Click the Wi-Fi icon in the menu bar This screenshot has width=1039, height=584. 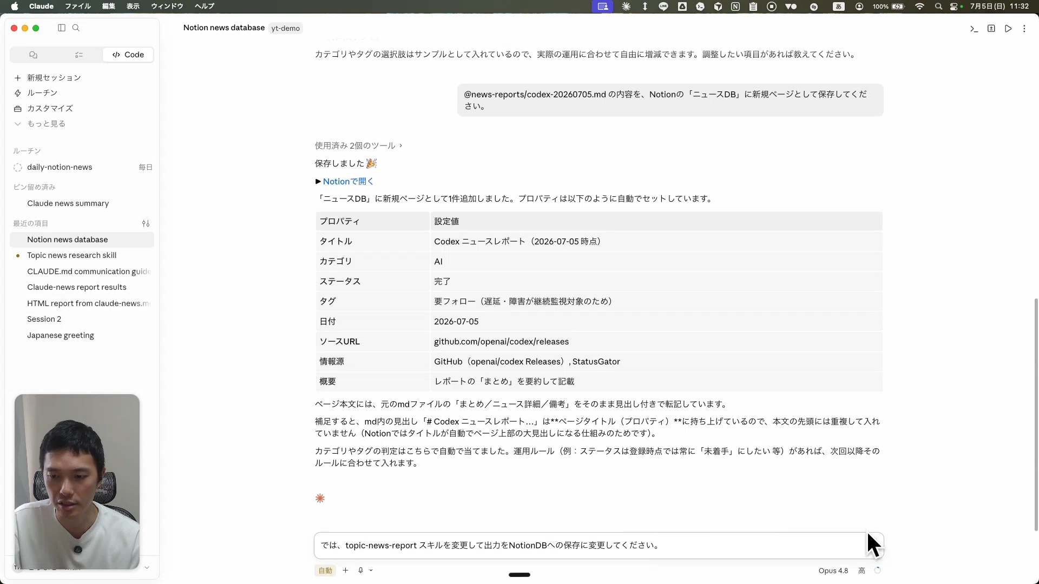(x=919, y=6)
